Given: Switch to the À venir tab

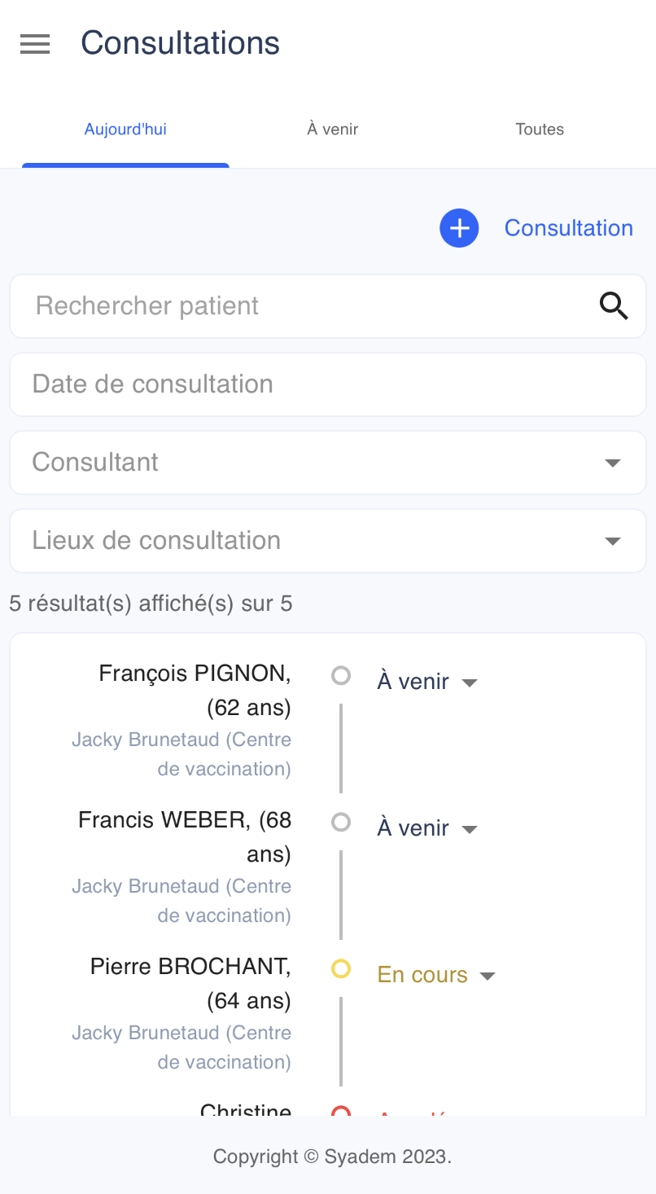Looking at the screenshot, I should pyautogui.click(x=333, y=129).
